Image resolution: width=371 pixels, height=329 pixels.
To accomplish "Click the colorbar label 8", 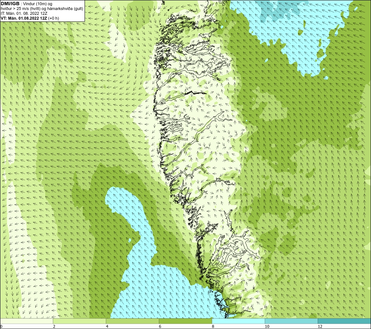I will click(213, 326).
